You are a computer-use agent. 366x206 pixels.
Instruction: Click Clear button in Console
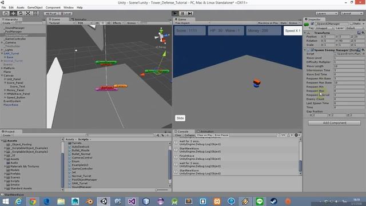(178, 135)
